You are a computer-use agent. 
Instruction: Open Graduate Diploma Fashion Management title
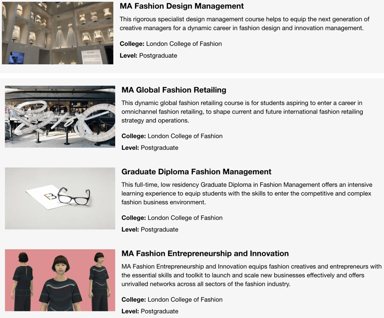point(196,172)
